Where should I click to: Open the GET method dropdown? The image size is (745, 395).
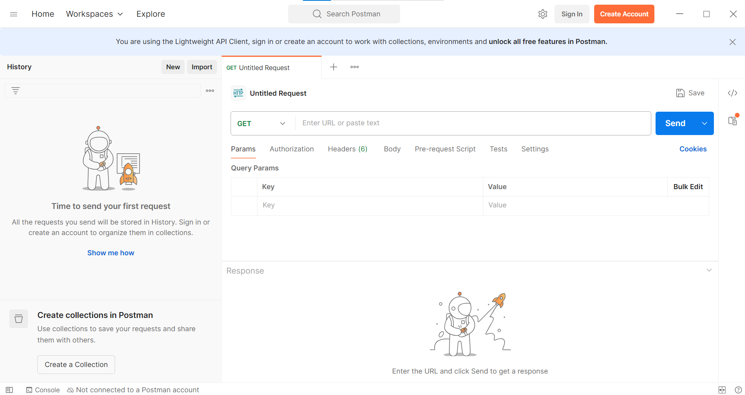point(262,123)
